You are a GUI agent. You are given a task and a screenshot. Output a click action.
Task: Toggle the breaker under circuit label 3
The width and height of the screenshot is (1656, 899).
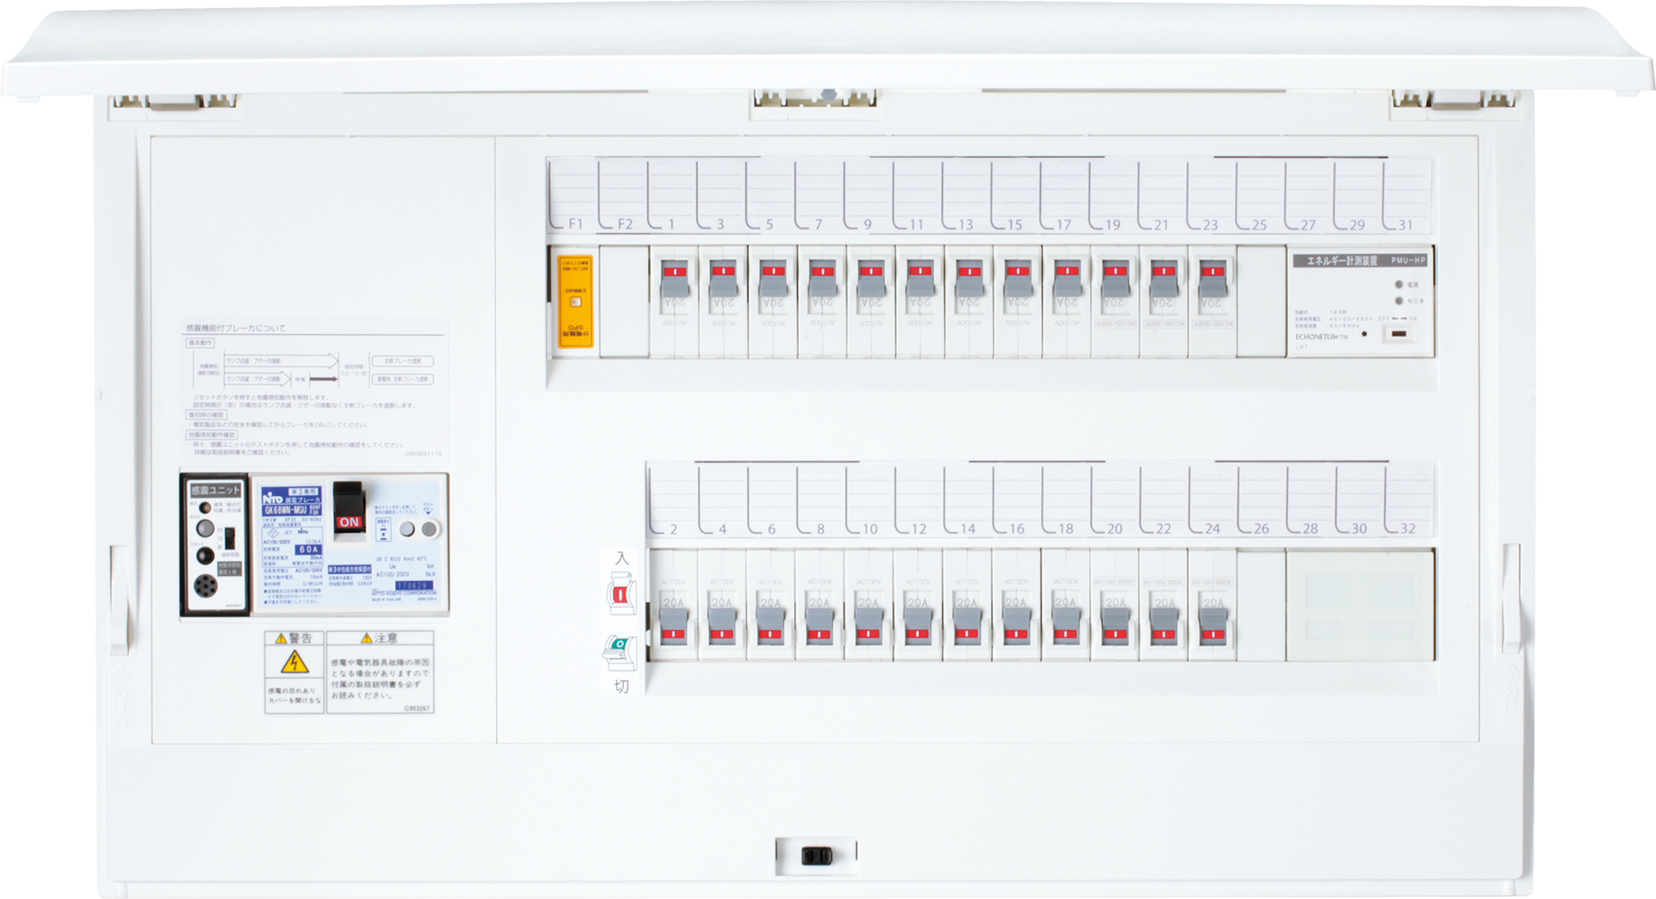point(723,278)
